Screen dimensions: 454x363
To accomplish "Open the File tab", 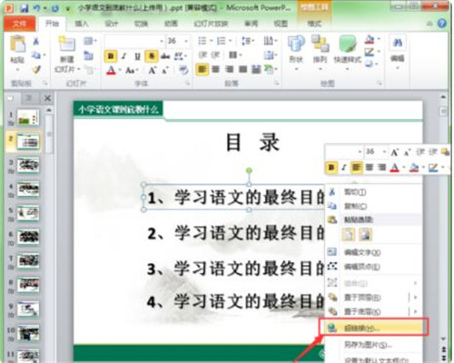I will [19, 24].
